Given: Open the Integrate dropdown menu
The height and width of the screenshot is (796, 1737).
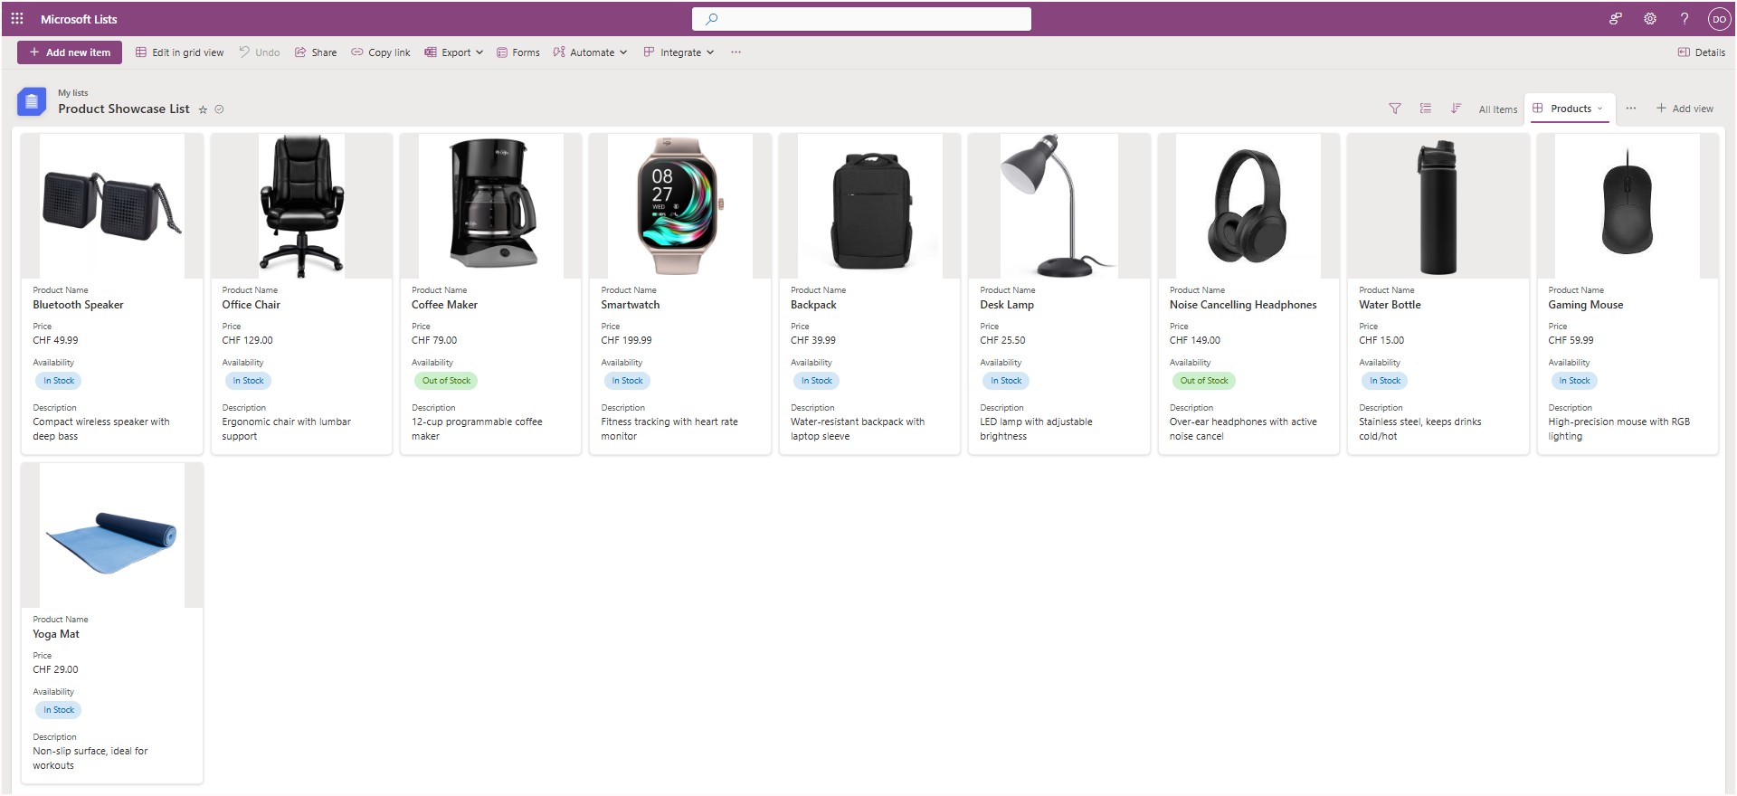Looking at the screenshot, I should [x=679, y=52].
